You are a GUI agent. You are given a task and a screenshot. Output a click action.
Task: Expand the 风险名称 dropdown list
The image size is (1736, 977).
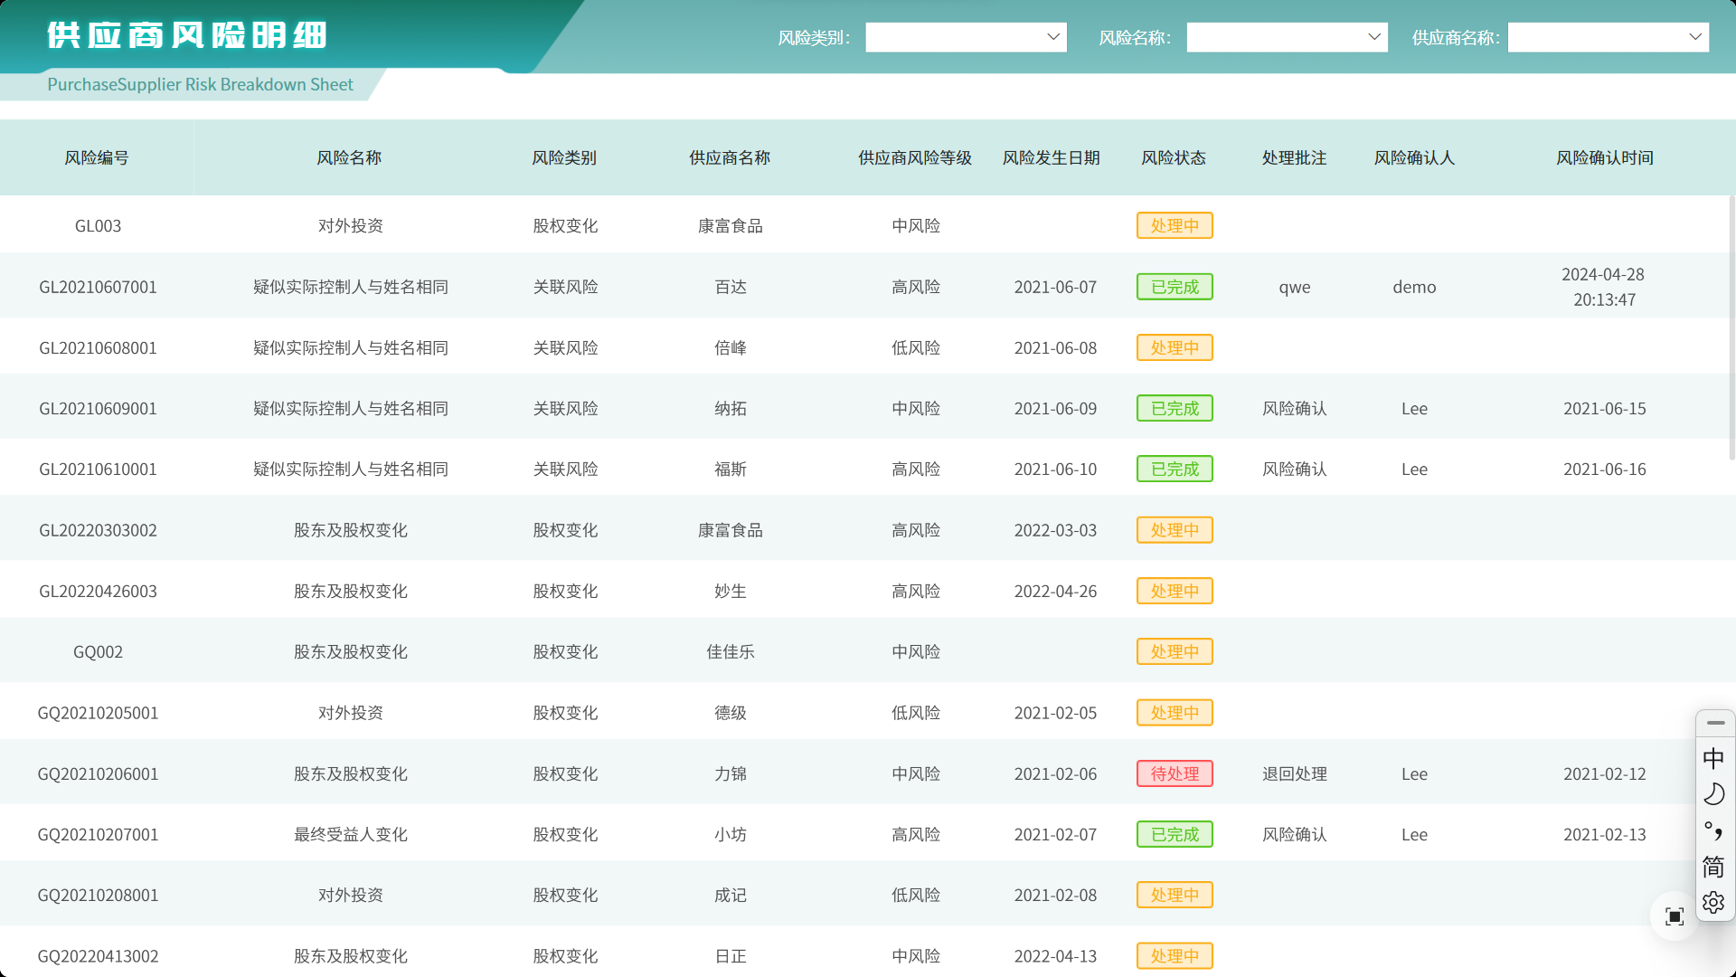(1287, 37)
